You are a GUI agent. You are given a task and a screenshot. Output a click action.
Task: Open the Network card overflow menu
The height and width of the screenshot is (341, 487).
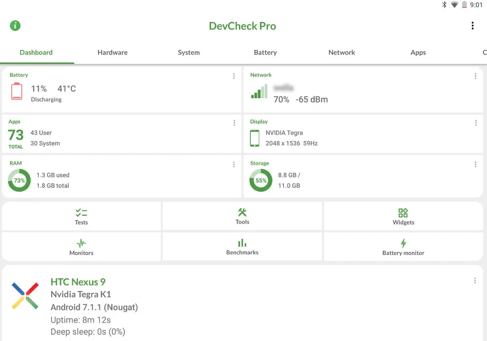tap(475, 76)
